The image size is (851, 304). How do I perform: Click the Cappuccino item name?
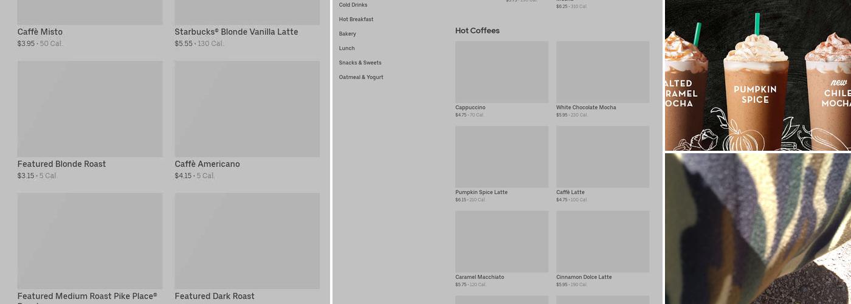470,108
